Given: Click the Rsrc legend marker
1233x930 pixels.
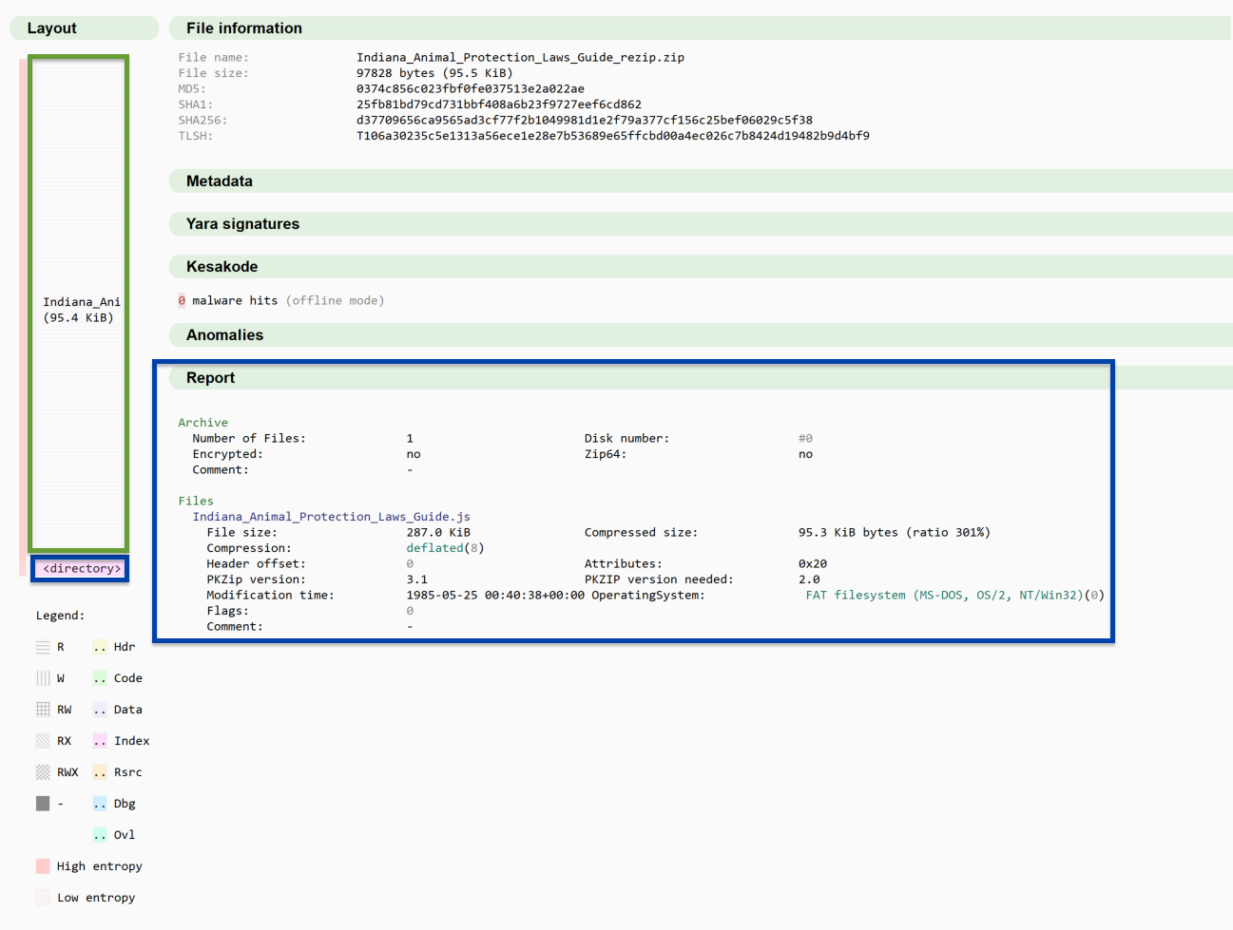Looking at the screenshot, I should click(98, 771).
